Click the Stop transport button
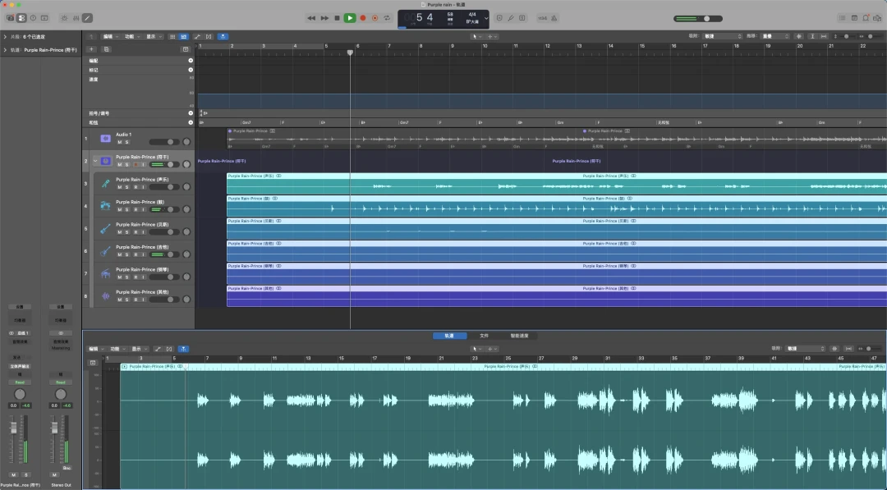The image size is (887, 490). (338, 18)
